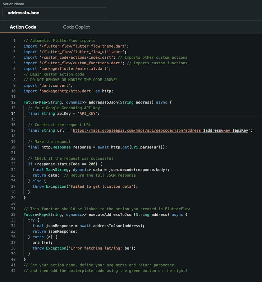Switch to the Action Code tab

pos(23,27)
